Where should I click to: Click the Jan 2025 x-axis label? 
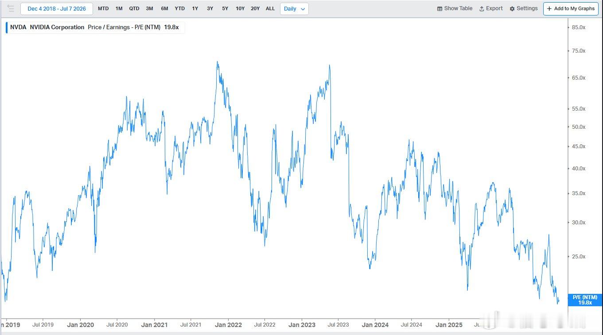[449, 325]
